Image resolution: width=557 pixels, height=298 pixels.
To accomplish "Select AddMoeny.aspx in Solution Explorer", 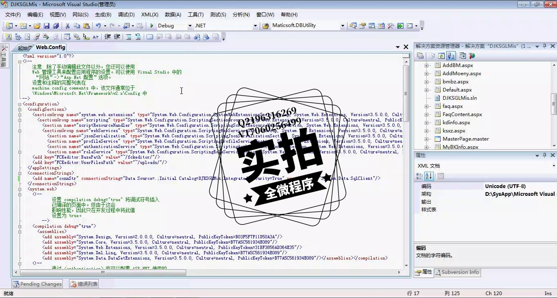I will [x=462, y=74].
